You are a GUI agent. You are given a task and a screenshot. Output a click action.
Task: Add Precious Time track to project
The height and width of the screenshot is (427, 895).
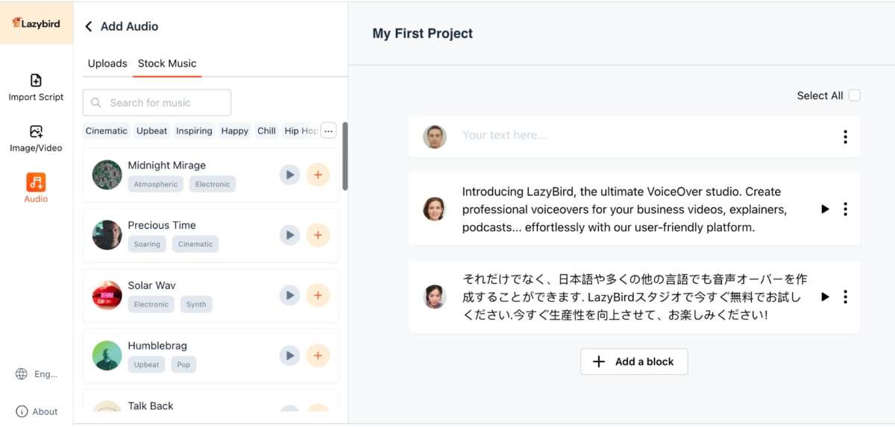[x=318, y=235]
